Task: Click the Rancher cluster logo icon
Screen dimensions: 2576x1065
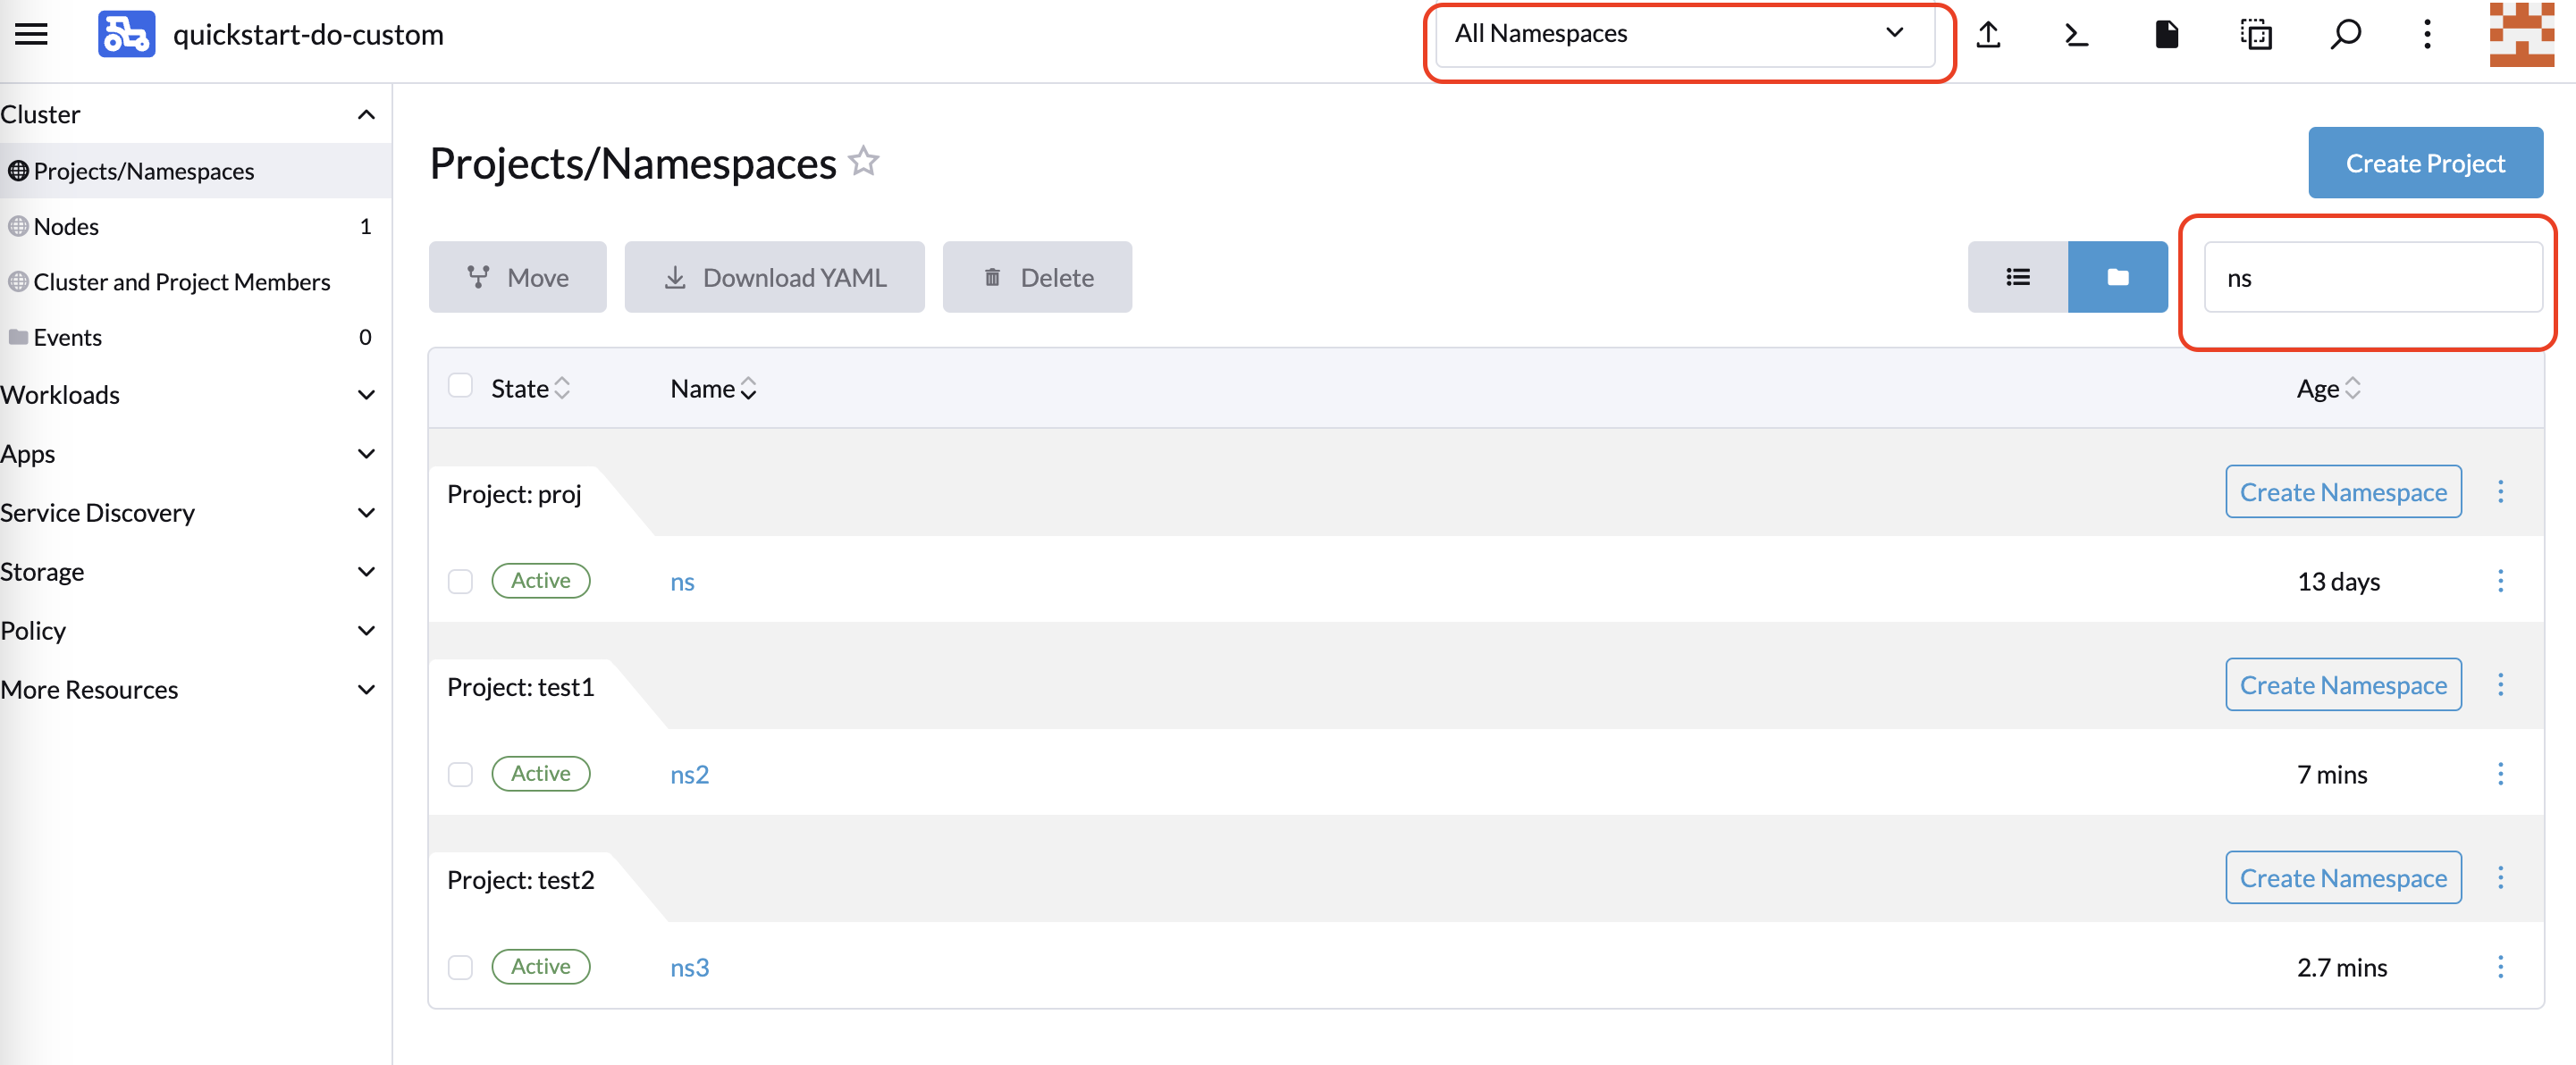Action: (x=126, y=33)
